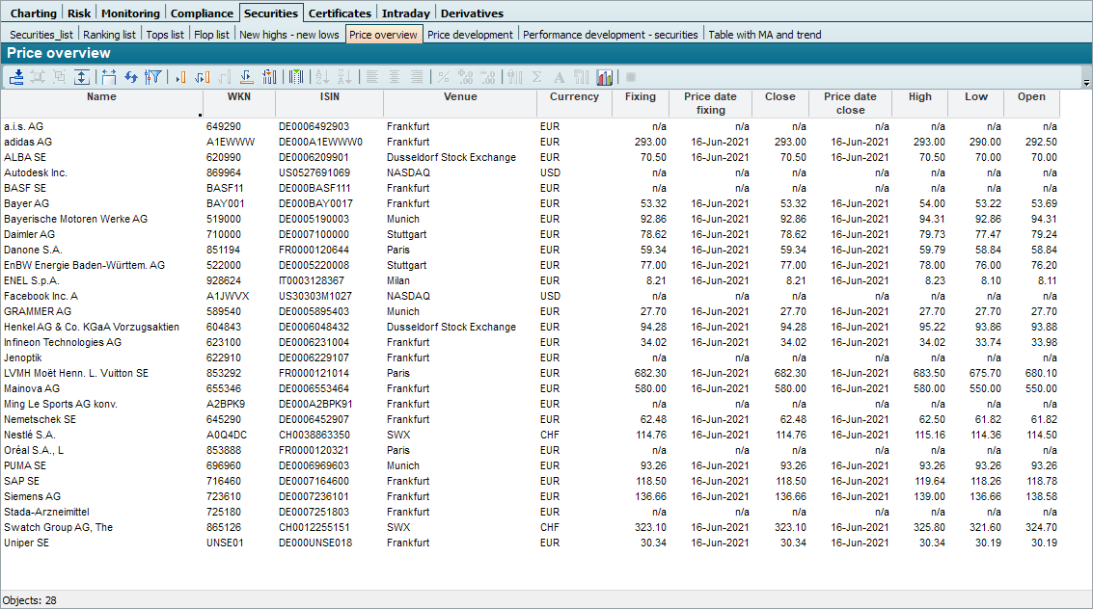Click the orange underlined down-arrow column icon

[x=246, y=77]
